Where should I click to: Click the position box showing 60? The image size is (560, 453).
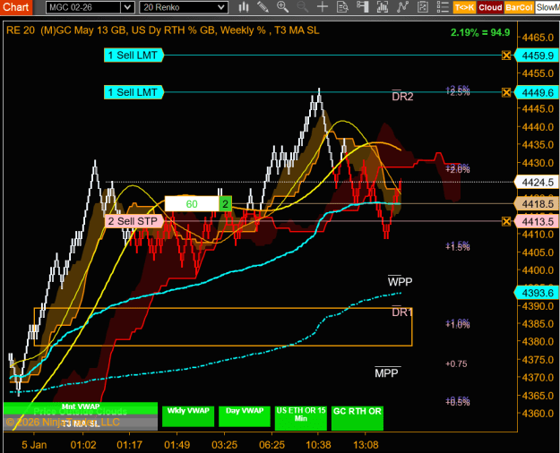tap(192, 204)
